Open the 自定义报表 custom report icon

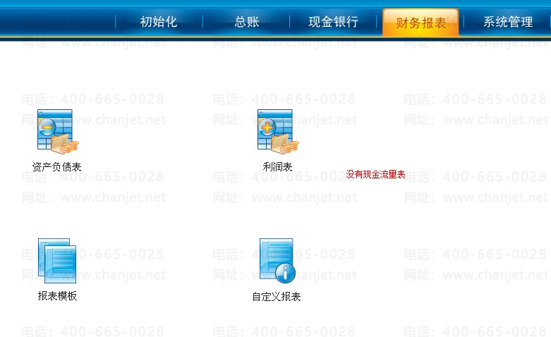277,261
